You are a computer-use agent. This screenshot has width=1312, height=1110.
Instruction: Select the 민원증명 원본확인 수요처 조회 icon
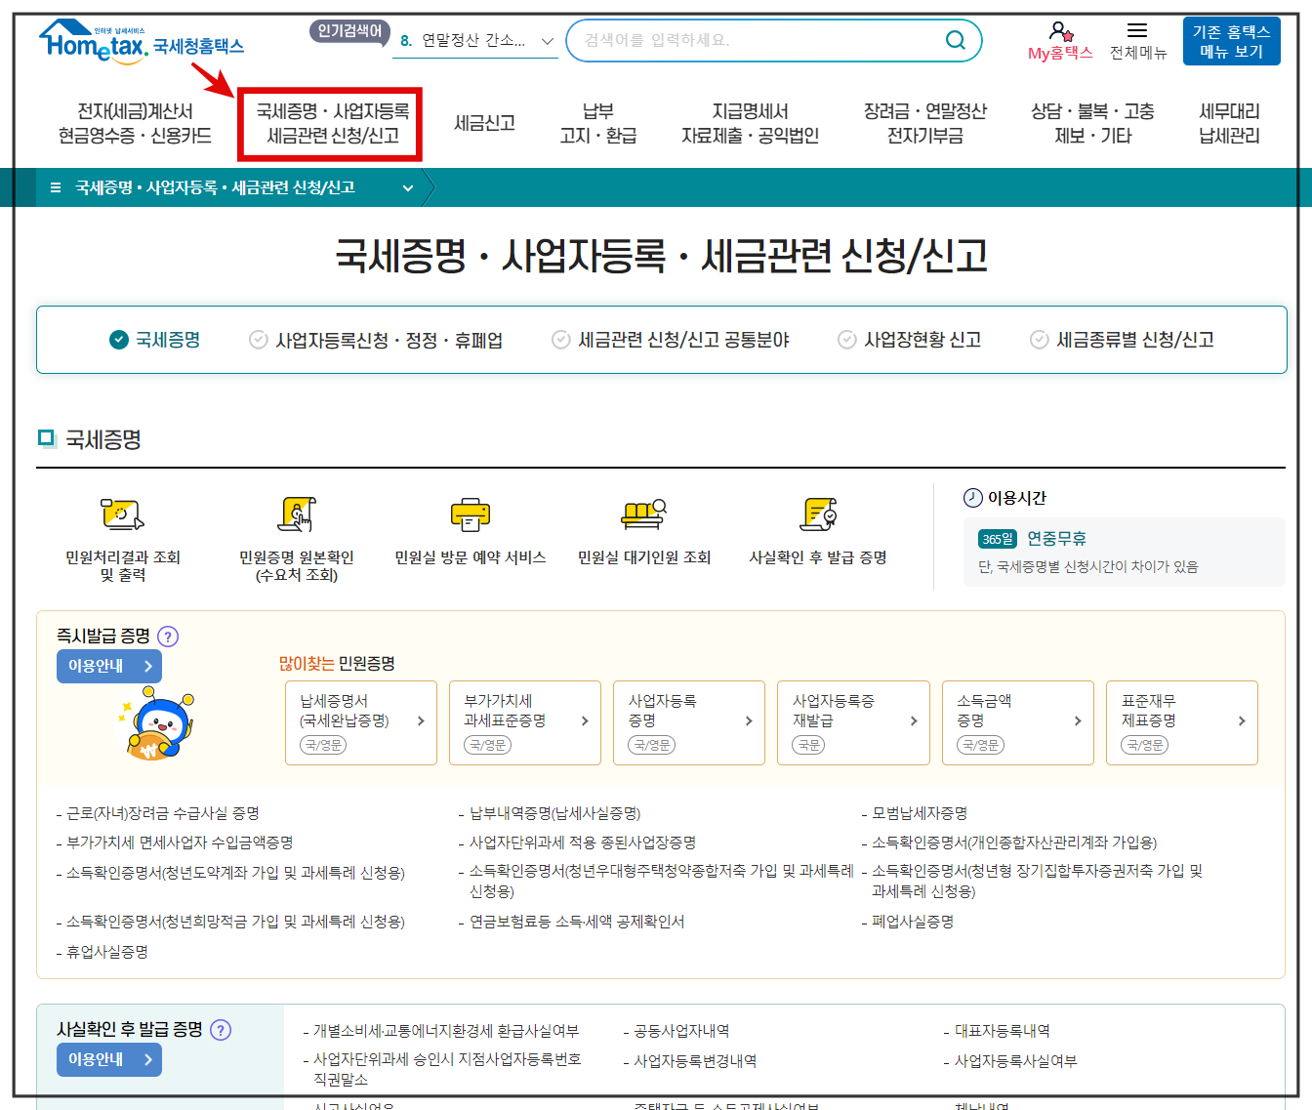[296, 514]
